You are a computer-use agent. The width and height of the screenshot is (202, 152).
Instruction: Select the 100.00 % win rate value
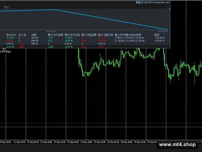159,41
